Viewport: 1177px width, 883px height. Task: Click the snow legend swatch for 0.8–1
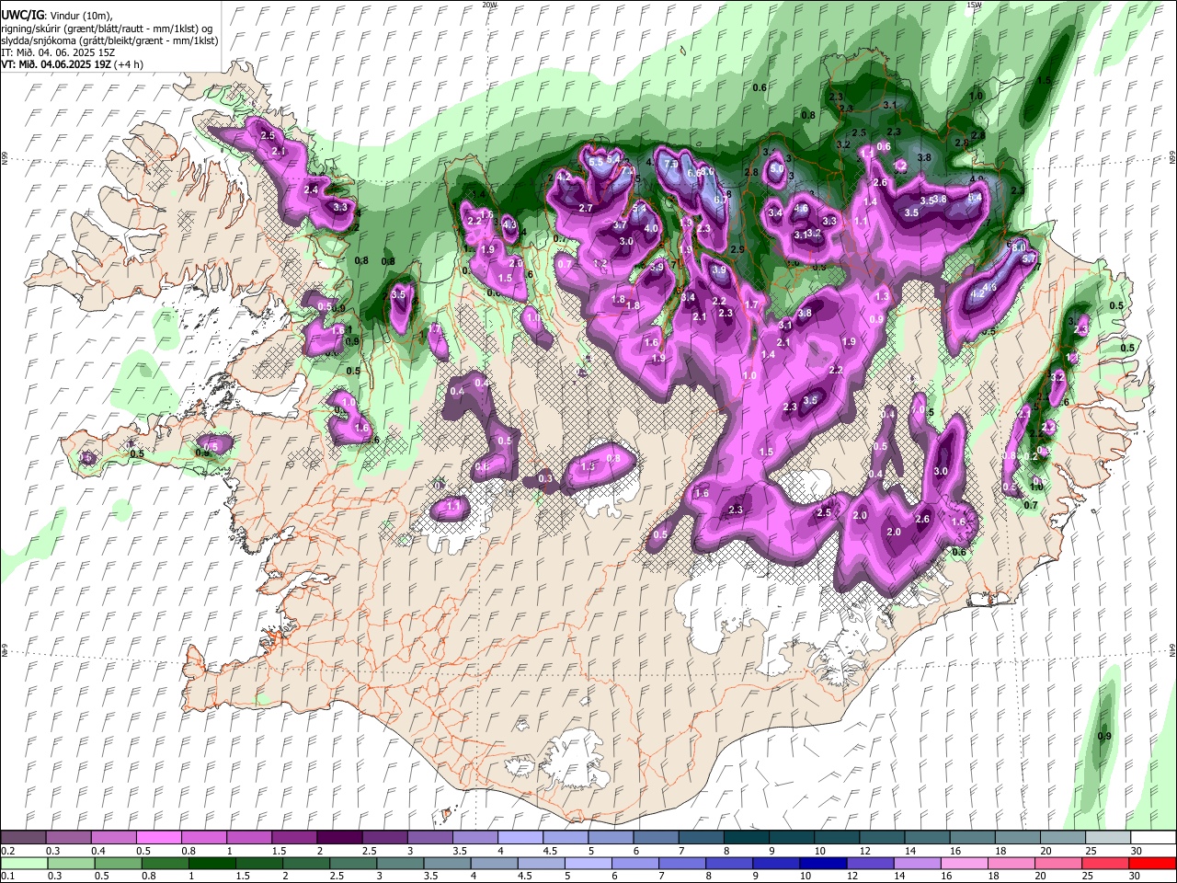coord(204,837)
